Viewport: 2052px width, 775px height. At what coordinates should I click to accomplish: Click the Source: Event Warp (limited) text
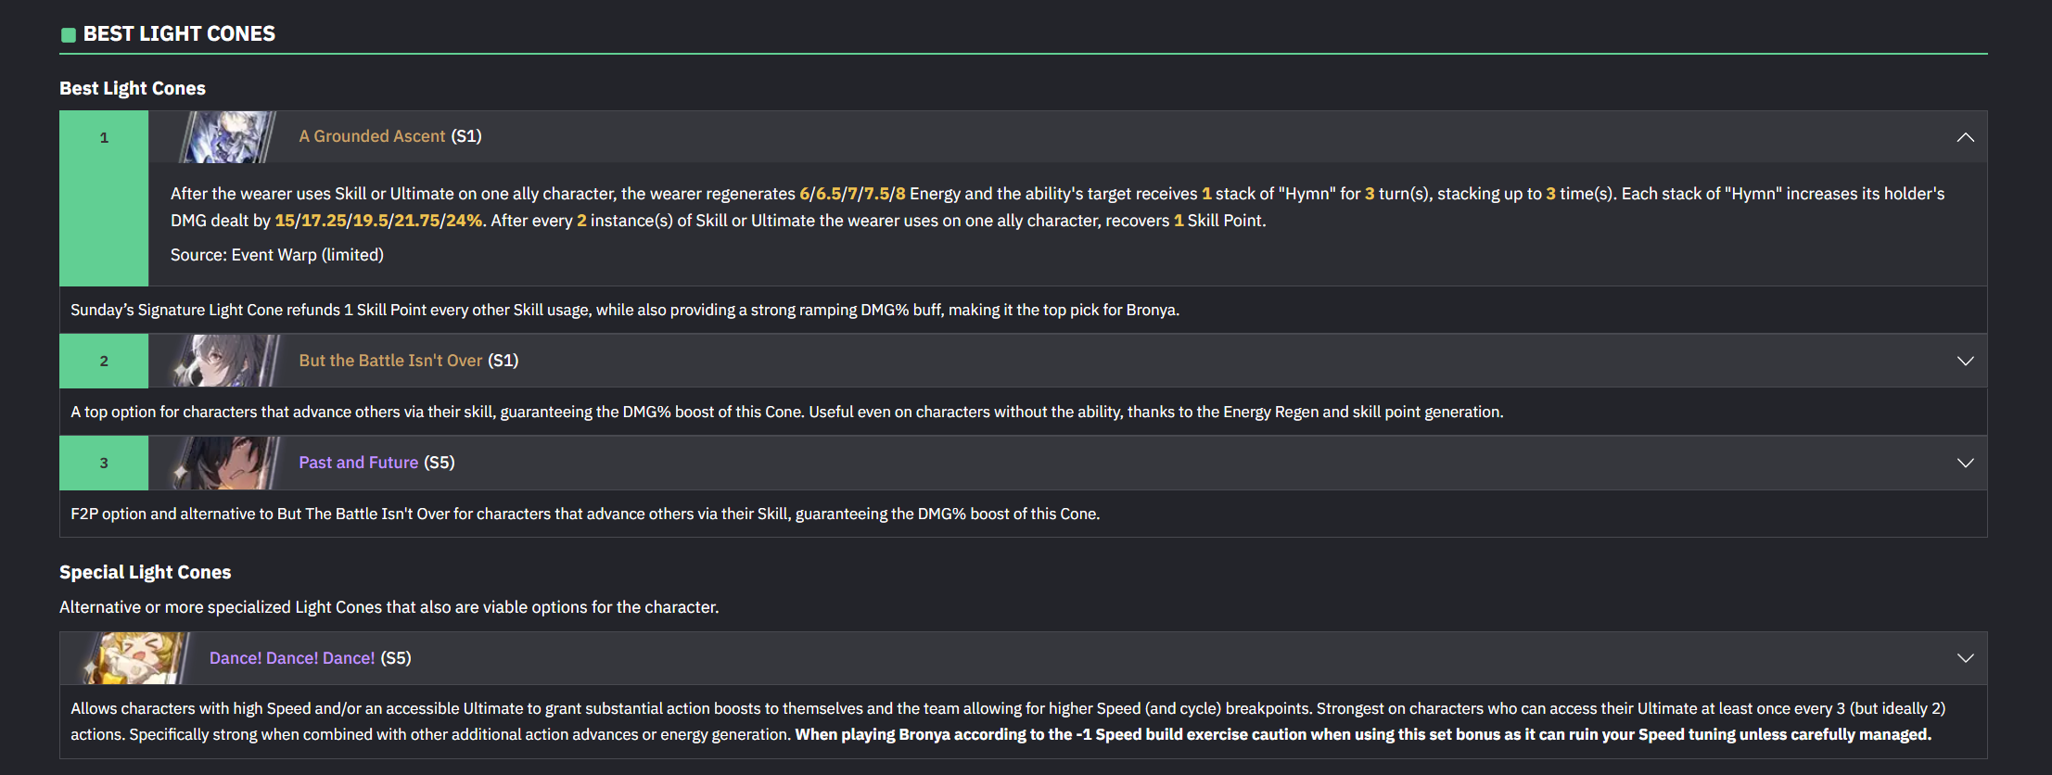click(x=277, y=255)
